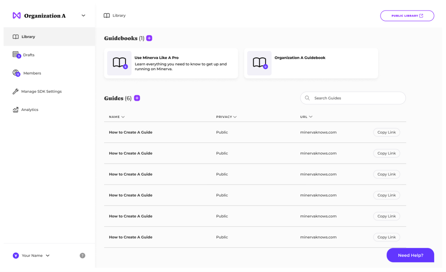446x272 pixels.
Task: Click the search magnifier icon
Action: point(307,98)
